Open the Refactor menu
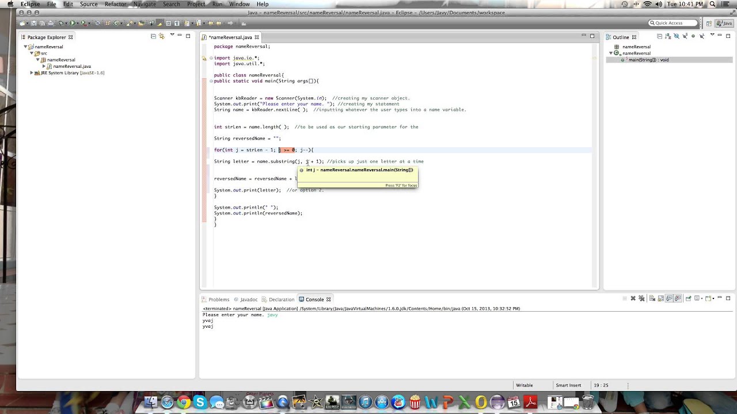 pyautogui.click(x=115, y=4)
